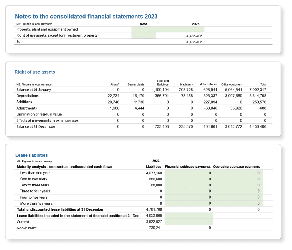Click closing Machinery value 225,570
292x250 pixels.
click(186, 127)
